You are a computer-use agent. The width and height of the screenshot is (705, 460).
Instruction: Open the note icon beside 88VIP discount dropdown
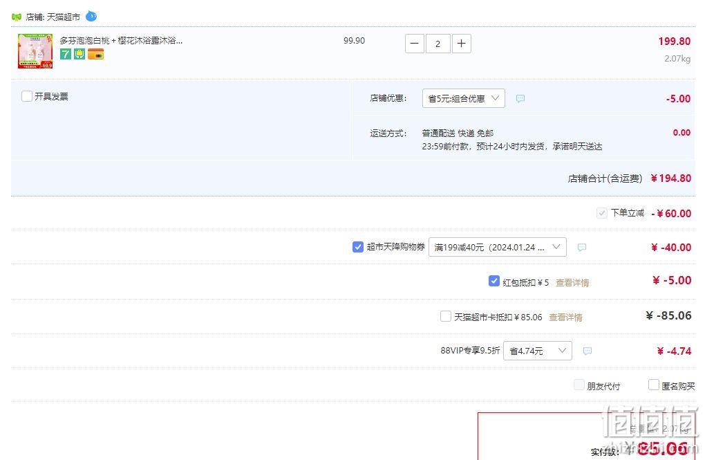pyautogui.click(x=587, y=351)
